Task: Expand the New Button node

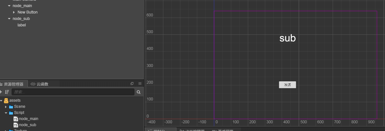Action: pos(14,12)
